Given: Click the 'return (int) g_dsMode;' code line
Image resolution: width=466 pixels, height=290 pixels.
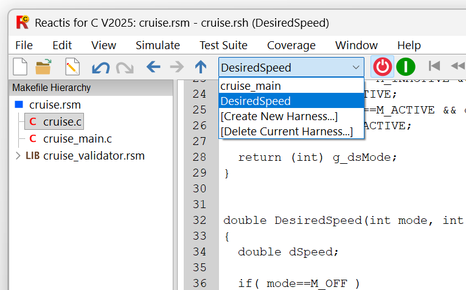Looking at the screenshot, I should [x=318, y=157].
